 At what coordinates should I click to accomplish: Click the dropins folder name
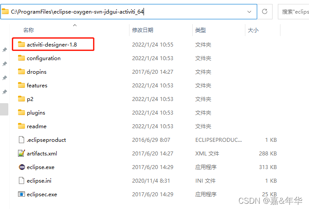click(37, 72)
